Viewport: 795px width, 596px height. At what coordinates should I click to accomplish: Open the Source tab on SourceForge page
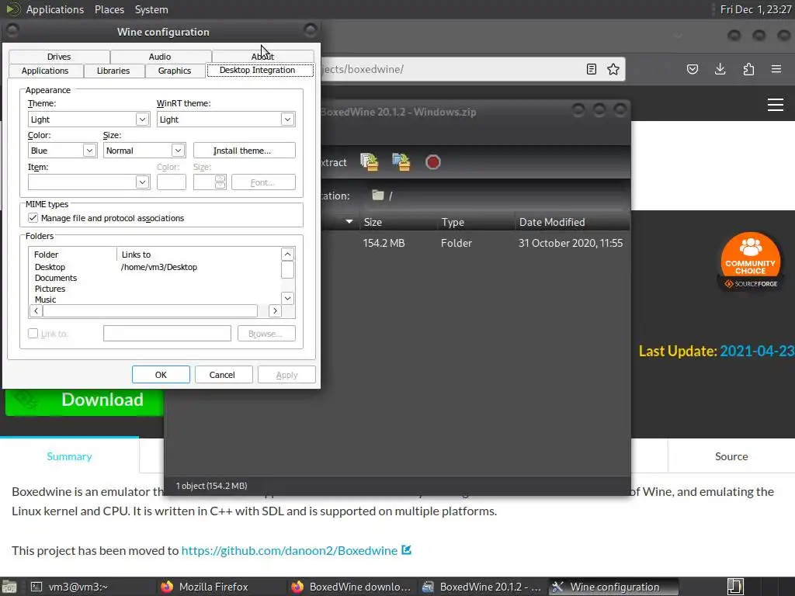(x=731, y=456)
